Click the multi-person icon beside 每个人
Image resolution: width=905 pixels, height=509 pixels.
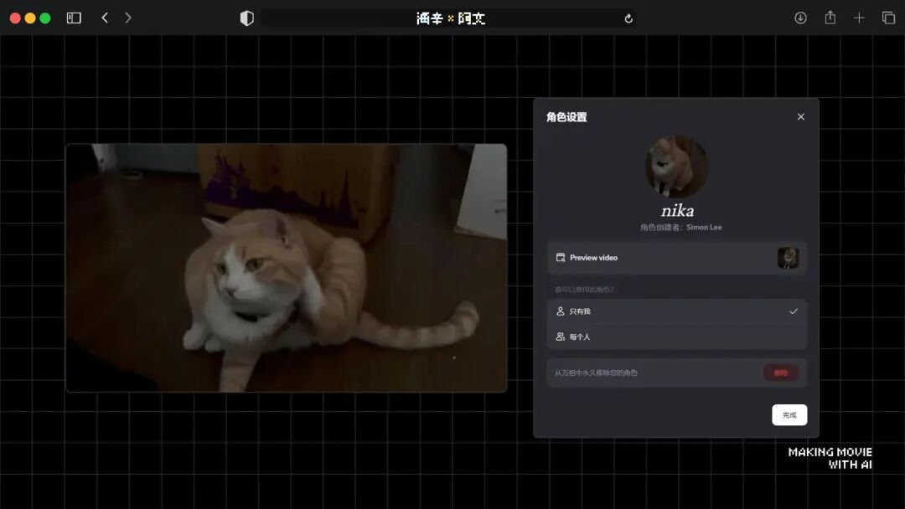(x=560, y=337)
